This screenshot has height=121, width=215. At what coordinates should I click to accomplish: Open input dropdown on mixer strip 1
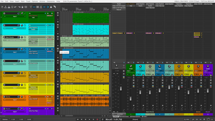click(131, 71)
